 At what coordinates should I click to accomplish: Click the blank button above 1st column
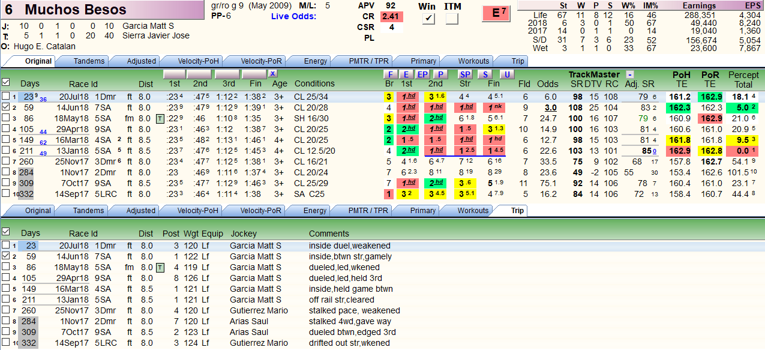174,74
